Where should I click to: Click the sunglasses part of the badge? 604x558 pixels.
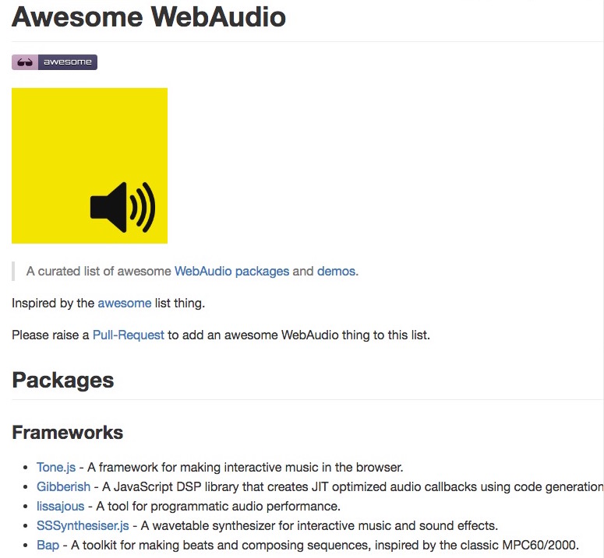coord(25,62)
